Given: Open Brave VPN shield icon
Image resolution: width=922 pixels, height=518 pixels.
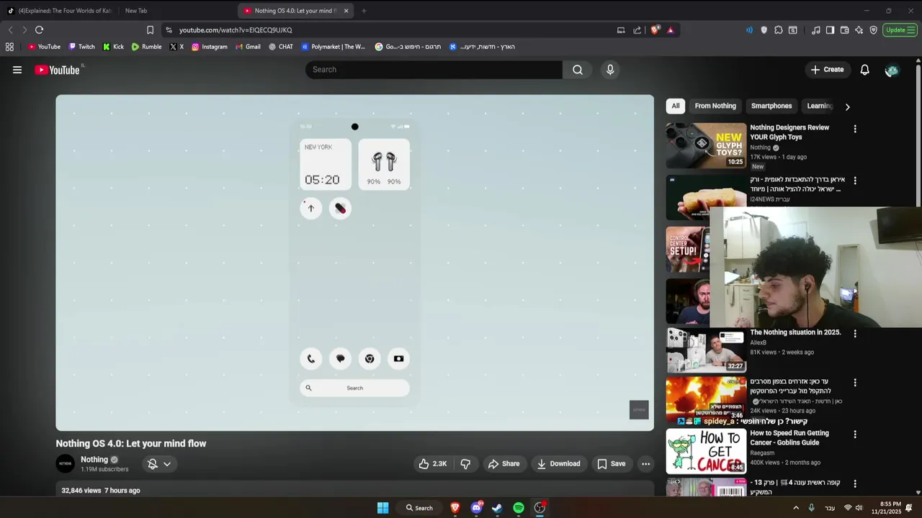Looking at the screenshot, I should (x=873, y=30).
